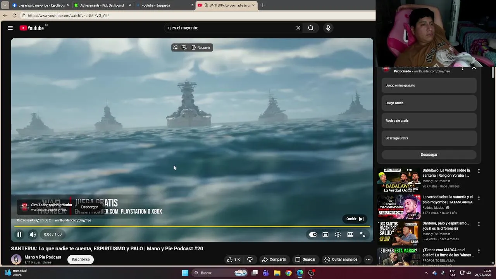
Task: Open the browser tab actions dropdown
Action: (x=5, y=5)
